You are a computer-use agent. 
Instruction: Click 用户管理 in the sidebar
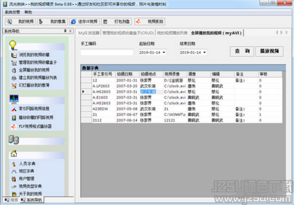tap(26, 179)
